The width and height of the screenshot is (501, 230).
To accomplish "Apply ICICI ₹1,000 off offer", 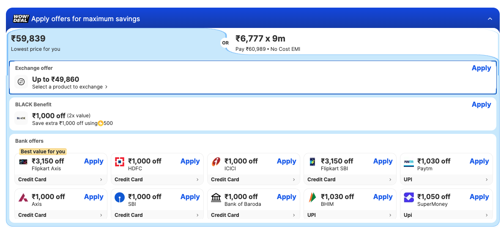I will coord(286,161).
